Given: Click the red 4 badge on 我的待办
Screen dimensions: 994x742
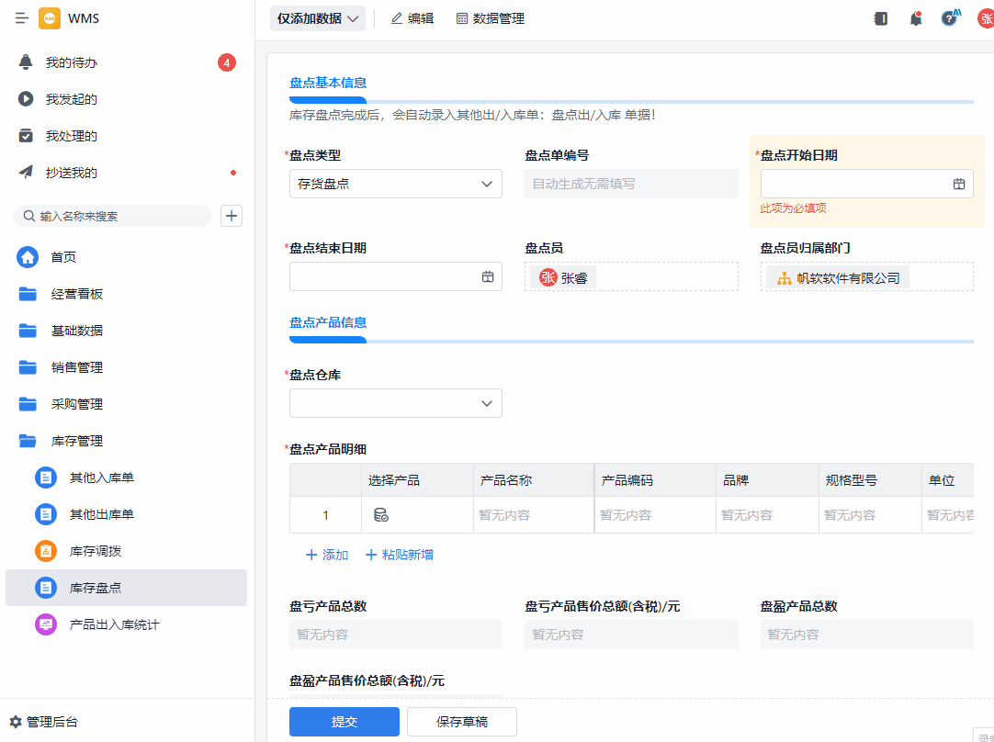Looking at the screenshot, I should tap(227, 62).
